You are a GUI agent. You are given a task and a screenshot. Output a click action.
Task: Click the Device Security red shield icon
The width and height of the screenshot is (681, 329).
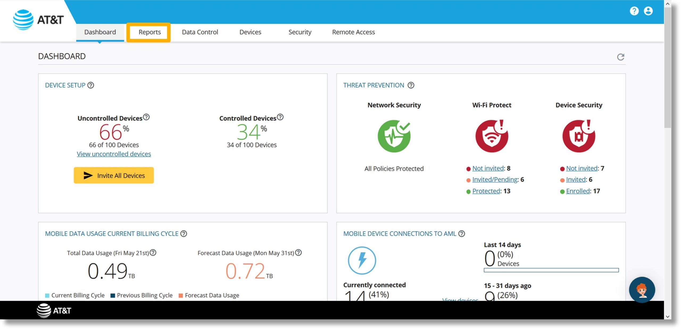pyautogui.click(x=579, y=136)
